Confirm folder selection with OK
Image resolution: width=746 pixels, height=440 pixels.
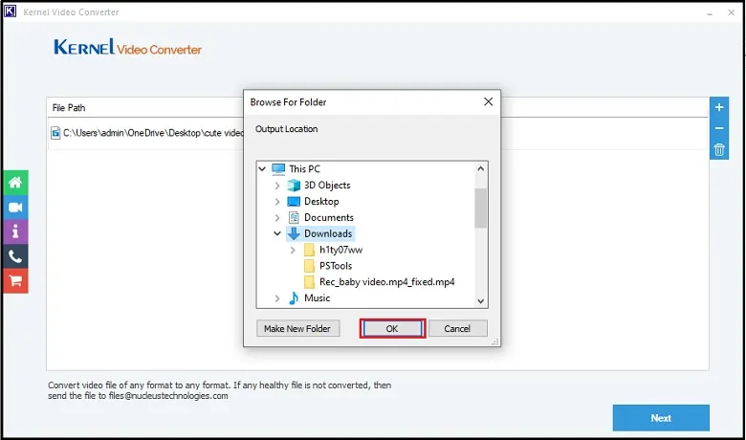[392, 329]
